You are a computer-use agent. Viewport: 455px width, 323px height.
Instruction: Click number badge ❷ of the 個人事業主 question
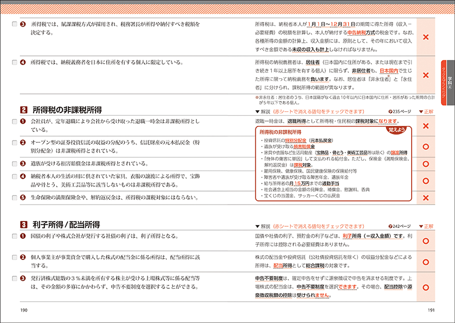pyautogui.click(x=23, y=257)
